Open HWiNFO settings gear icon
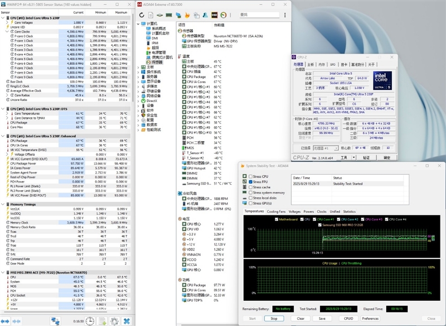The image size is (446, 326). click(x=114, y=321)
